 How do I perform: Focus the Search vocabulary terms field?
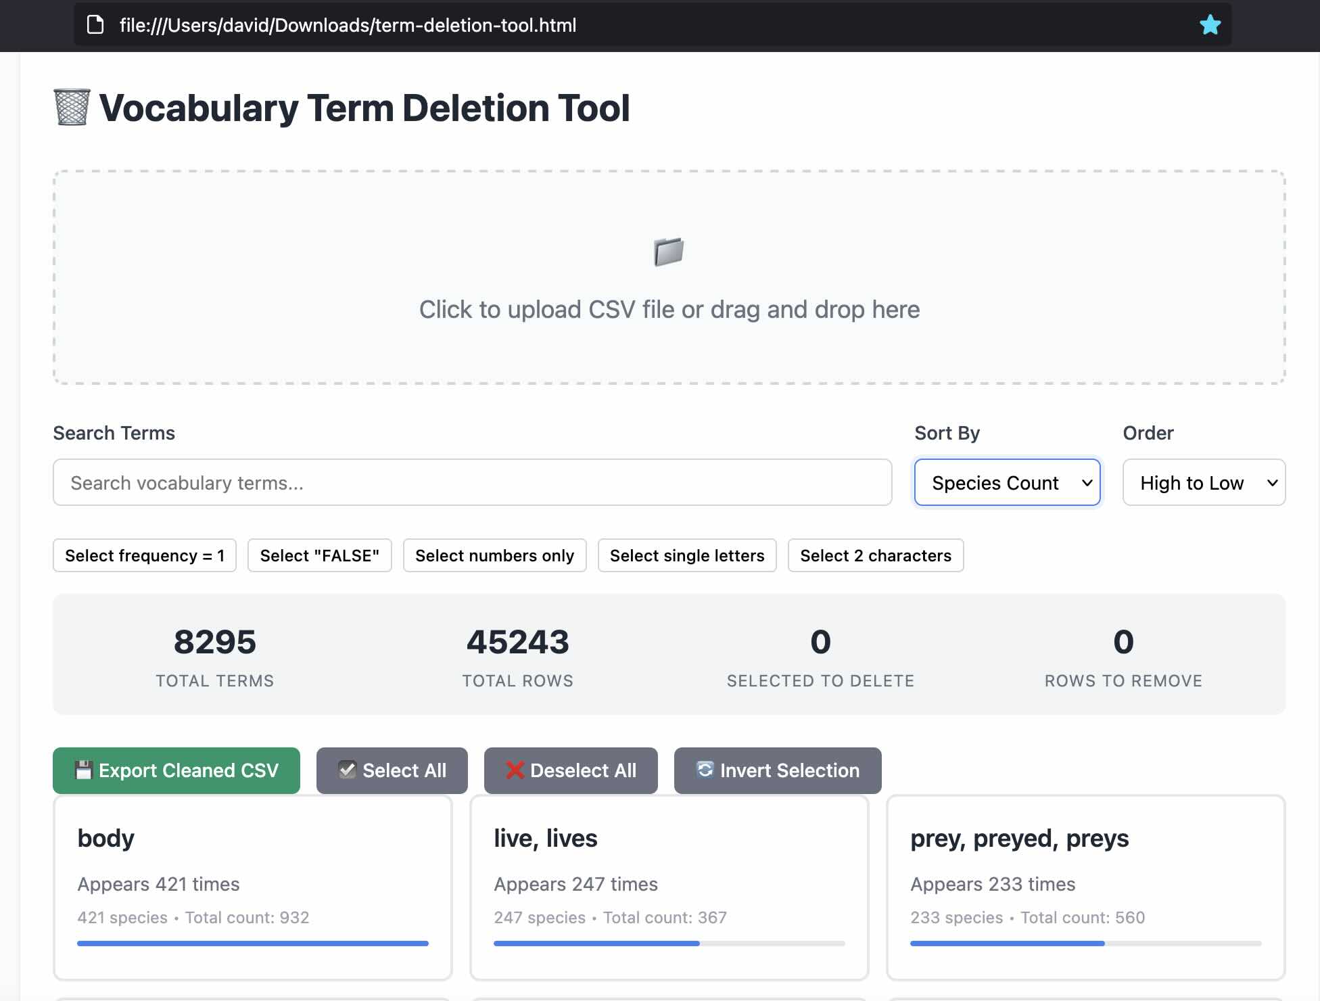[472, 482]
